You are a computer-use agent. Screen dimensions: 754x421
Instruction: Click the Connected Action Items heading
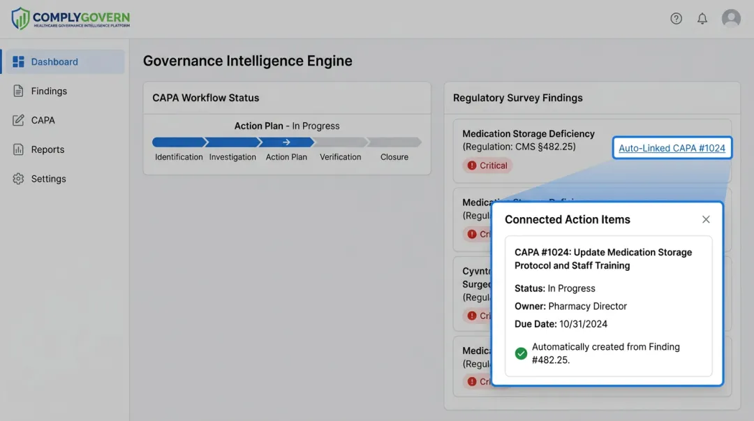(x=568, y=219)
